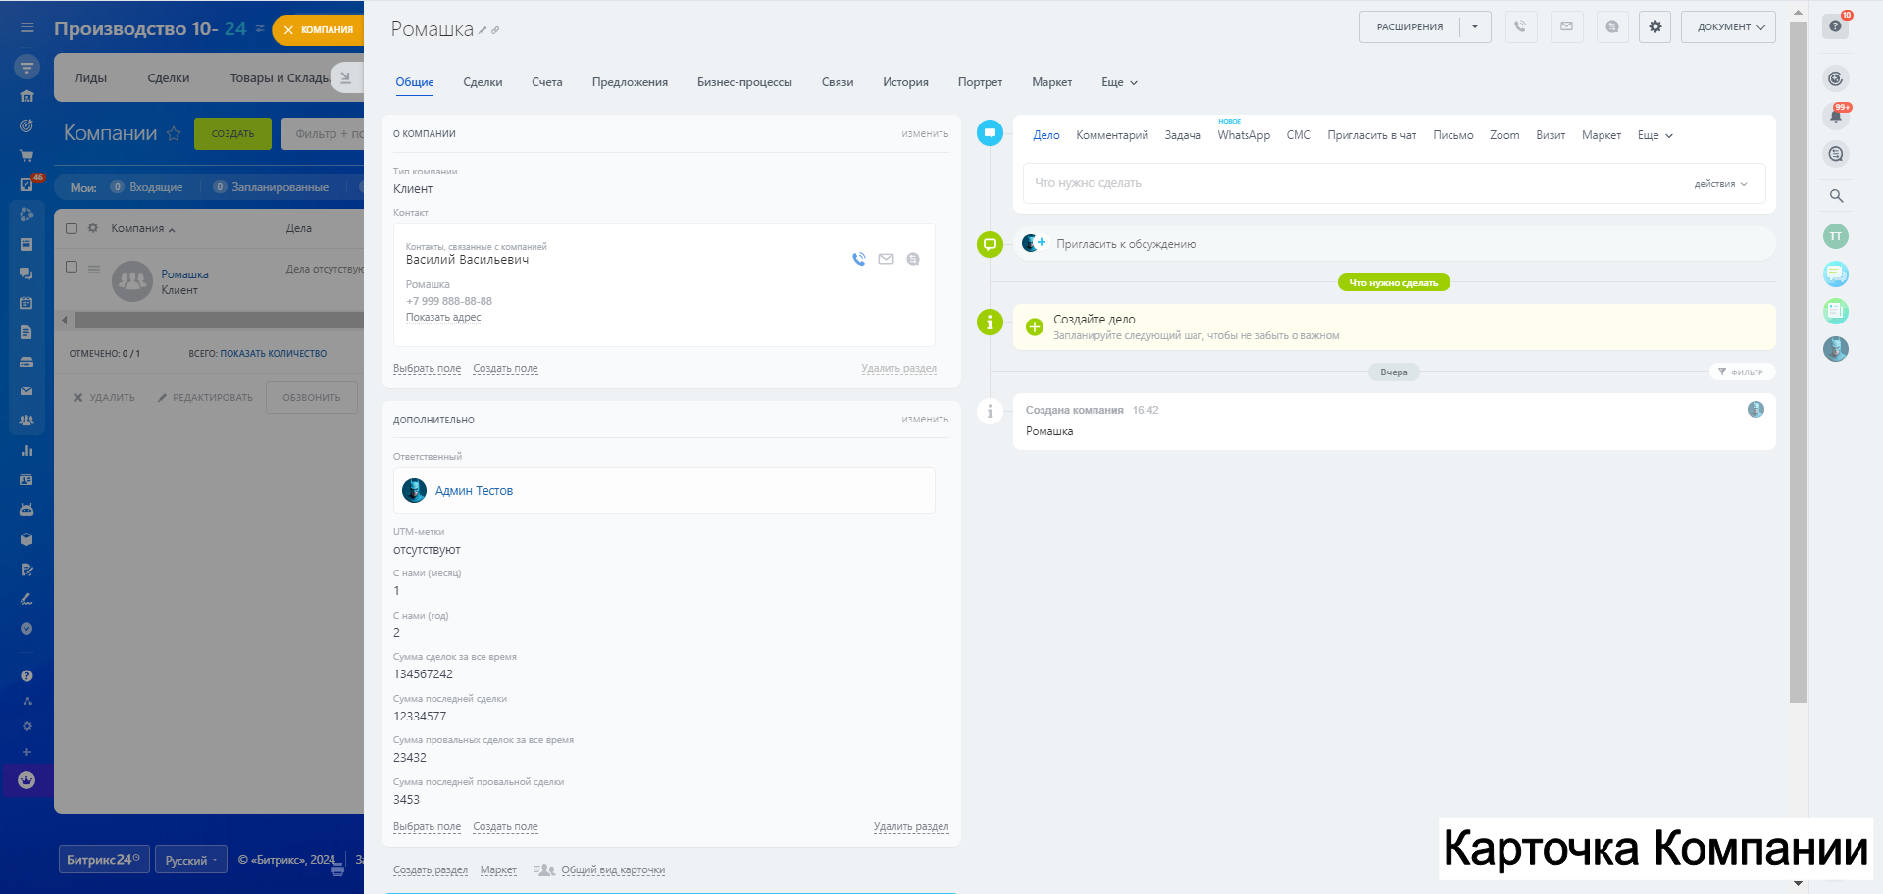This screenshot has height=894, width=1883.
Task: Open the Документ dropdown
Action: (x=1728, y=27)
